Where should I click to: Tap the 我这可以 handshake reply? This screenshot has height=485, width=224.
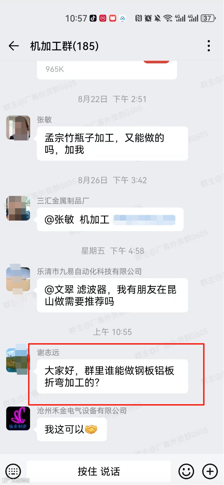pyautogui.click(x=72, y=429)
